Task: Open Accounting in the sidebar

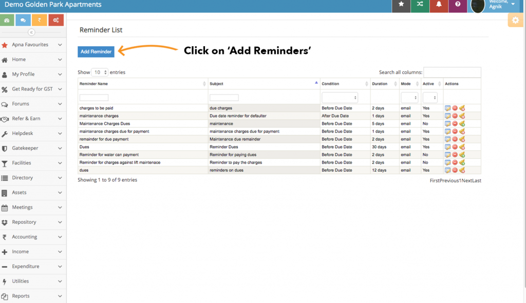Action: coord(33,237)
